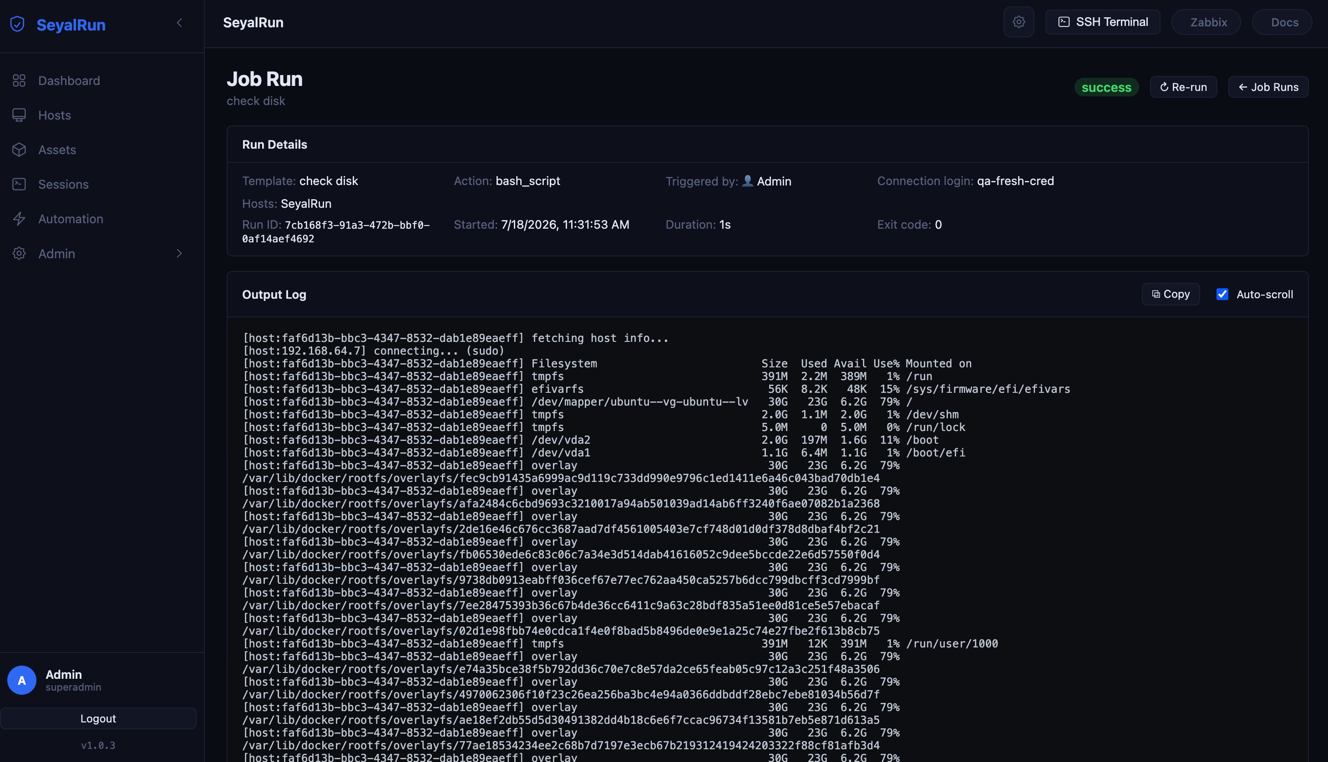
Task: Click the Run Details heading
Action: pos(274,145)
